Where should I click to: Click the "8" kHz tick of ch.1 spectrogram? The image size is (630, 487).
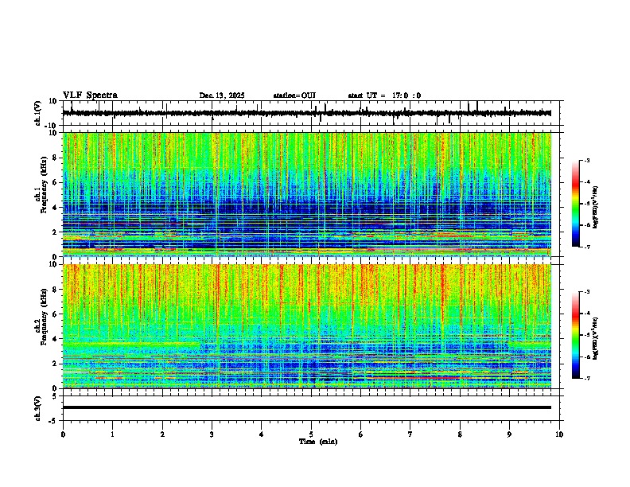pos(55,158)
